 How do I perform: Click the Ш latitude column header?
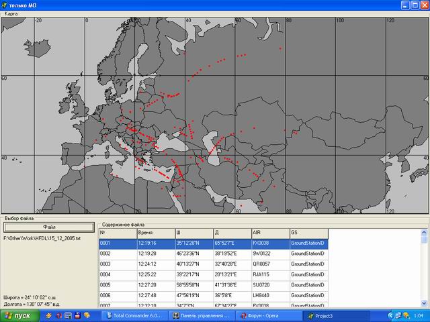tap(194, 233)
